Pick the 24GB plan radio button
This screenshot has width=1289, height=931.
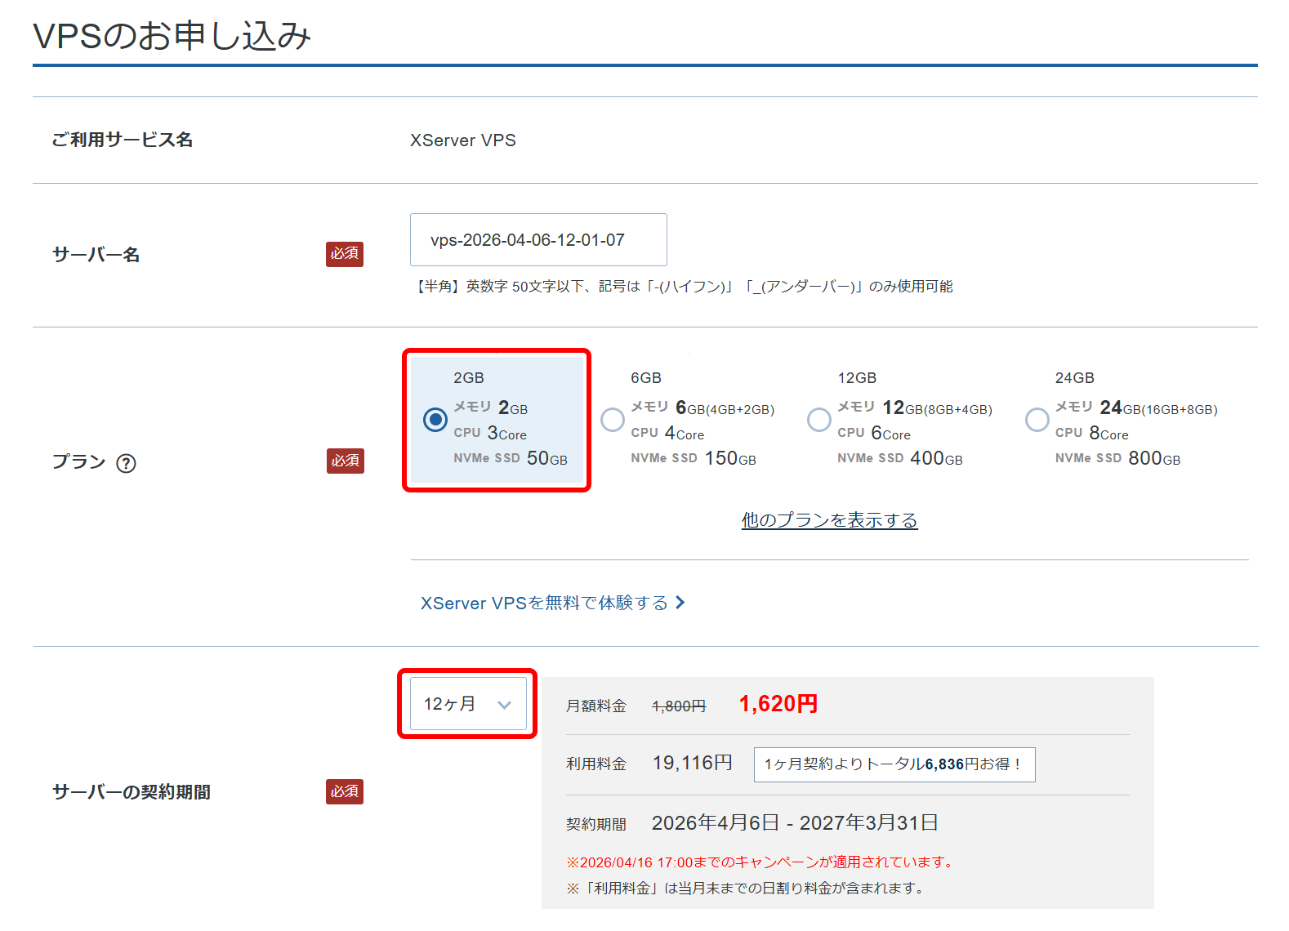(x=1037, y=420)
